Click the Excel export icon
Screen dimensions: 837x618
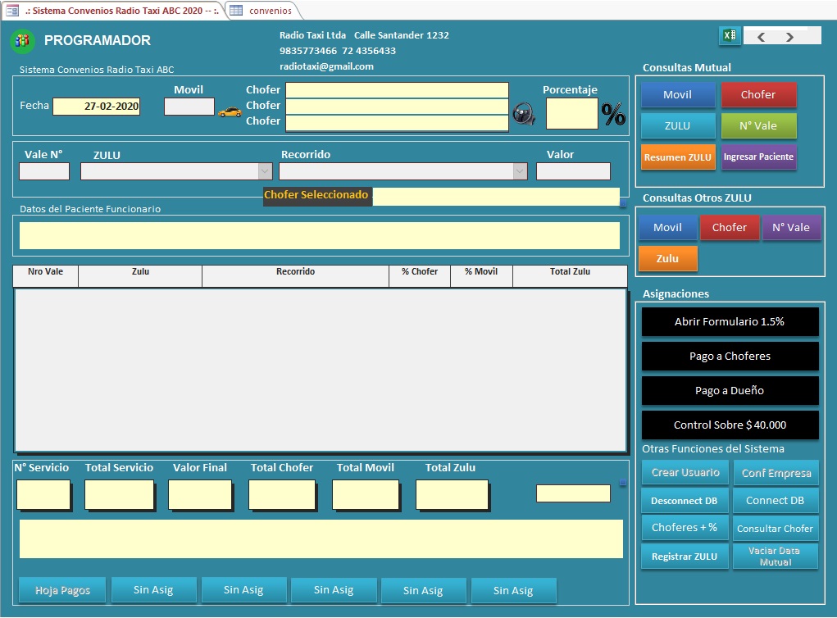[x=729, y=36]
